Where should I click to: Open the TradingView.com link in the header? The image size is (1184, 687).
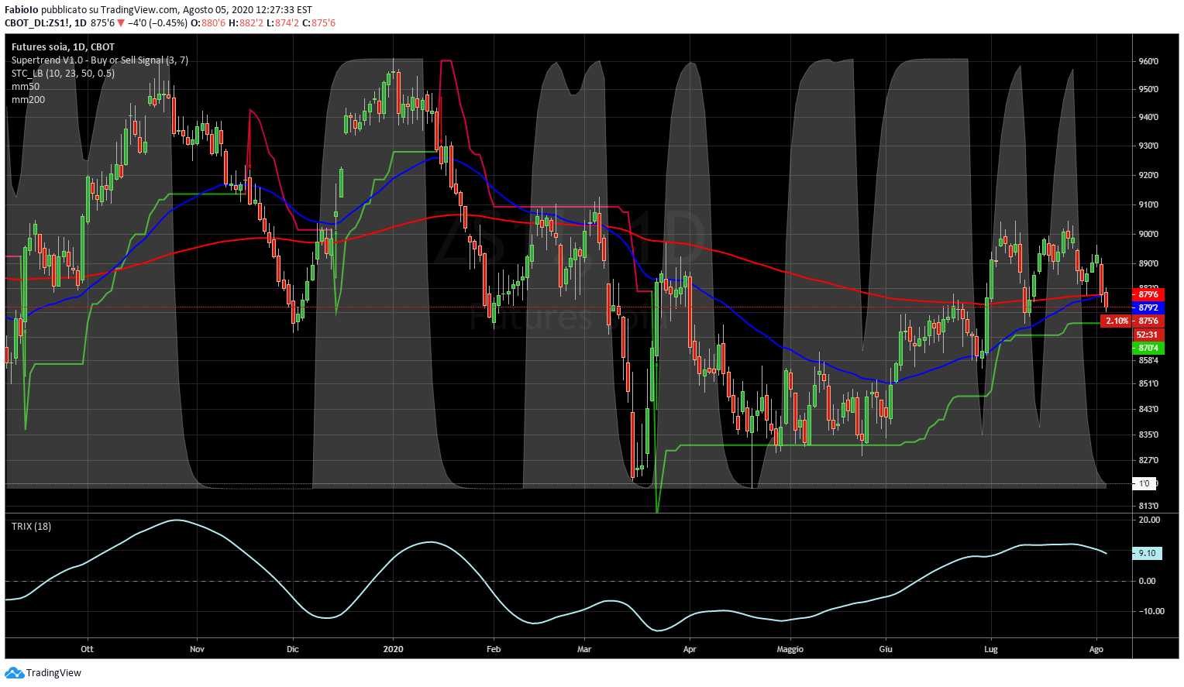(139, 10)
